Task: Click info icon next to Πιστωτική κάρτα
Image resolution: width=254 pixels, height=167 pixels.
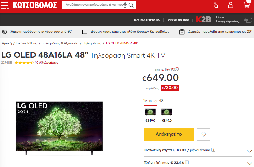Action: coord(213,150)
